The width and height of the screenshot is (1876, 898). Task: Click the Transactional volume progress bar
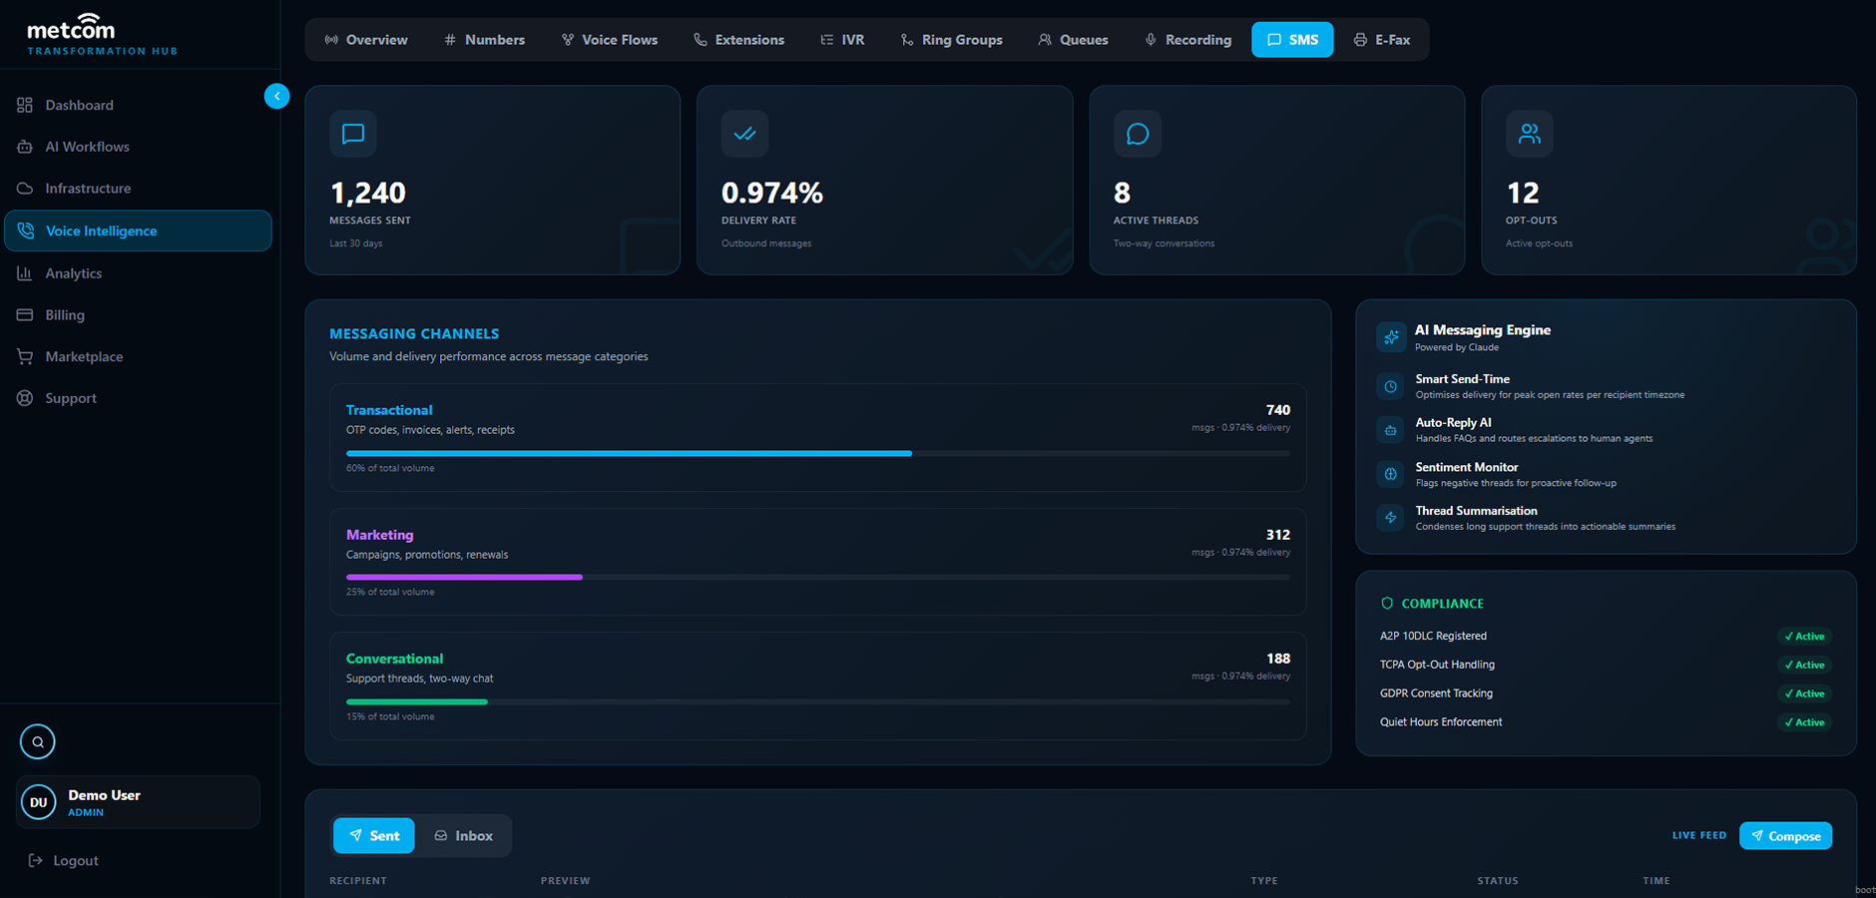[x=818, y=453]
